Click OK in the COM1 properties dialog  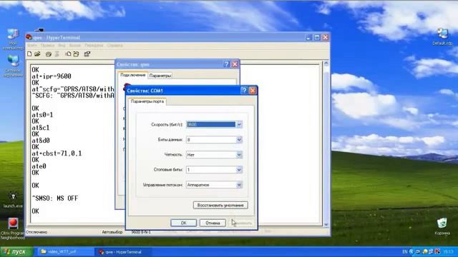pos(183,223)
